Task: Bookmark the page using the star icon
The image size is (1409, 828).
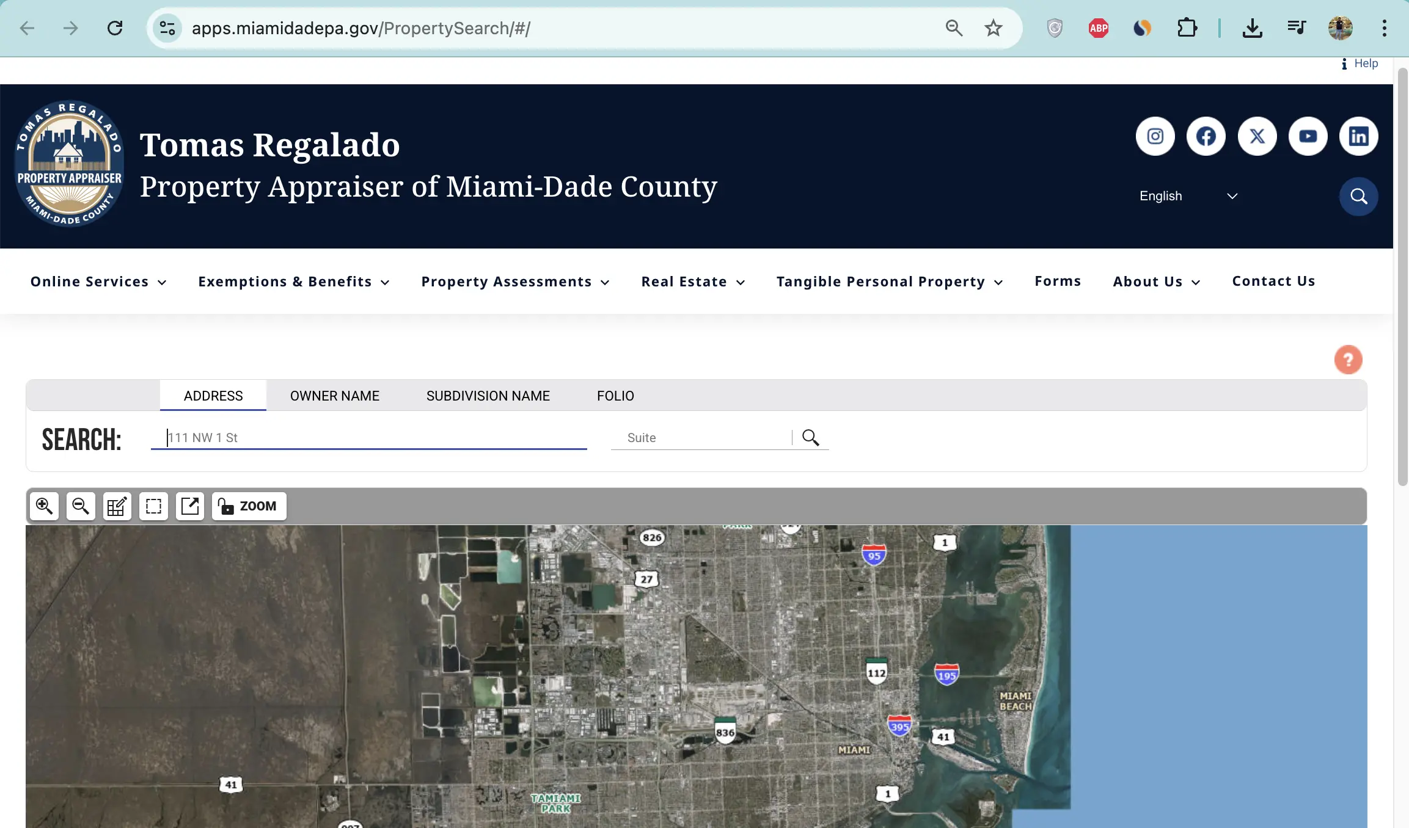Action: coord(992,27)
